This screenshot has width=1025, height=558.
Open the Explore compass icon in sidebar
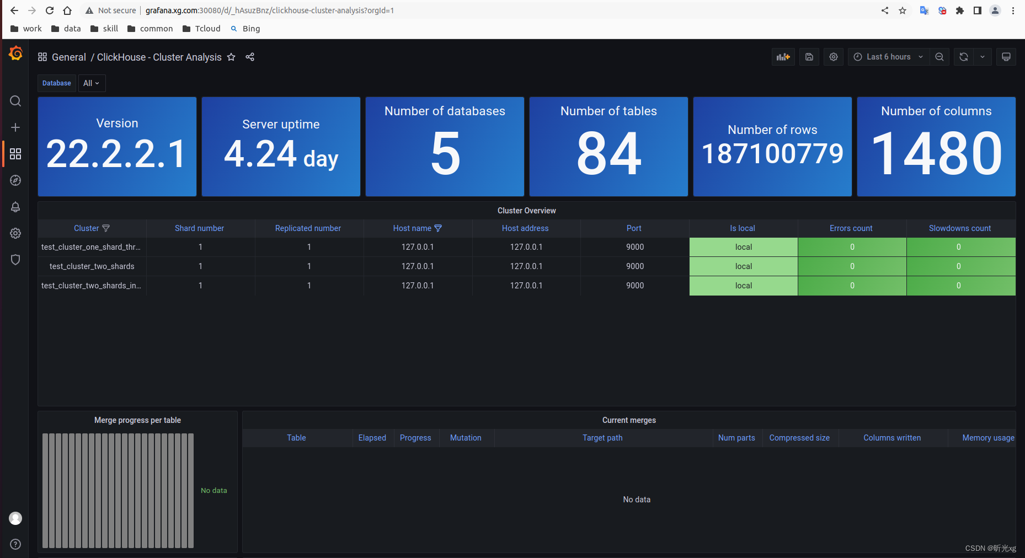(x=15, y=180)
